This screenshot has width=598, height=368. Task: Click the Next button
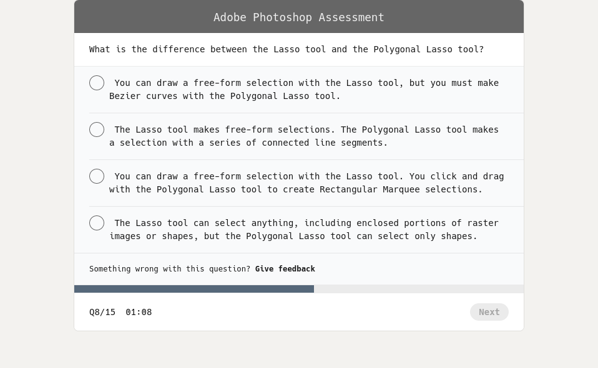pos(489,312)
